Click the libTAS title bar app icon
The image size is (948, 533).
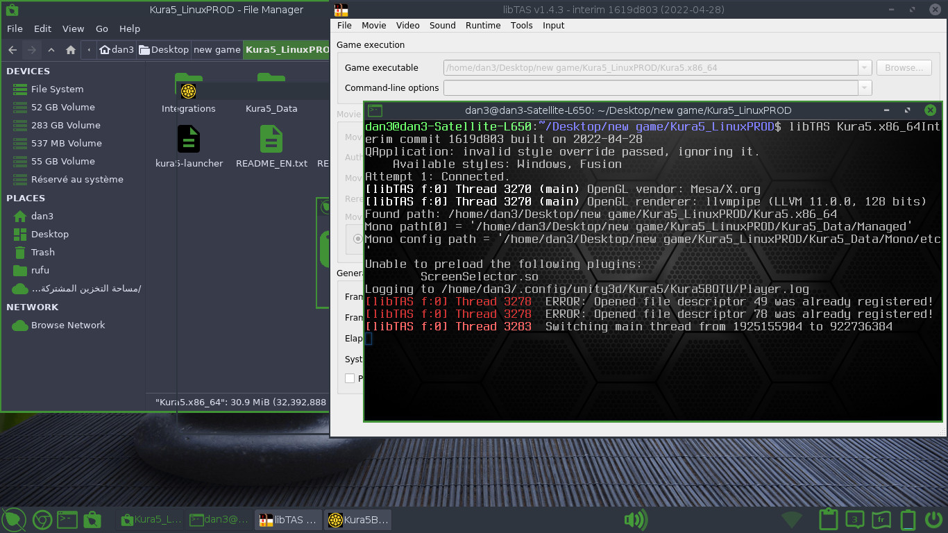coord(341,10)
